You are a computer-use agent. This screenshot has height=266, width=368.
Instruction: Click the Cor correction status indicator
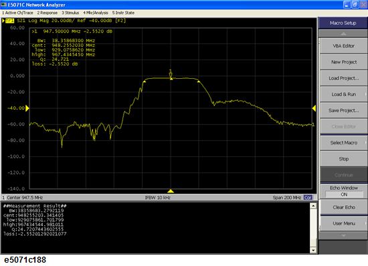coord(308,198)
